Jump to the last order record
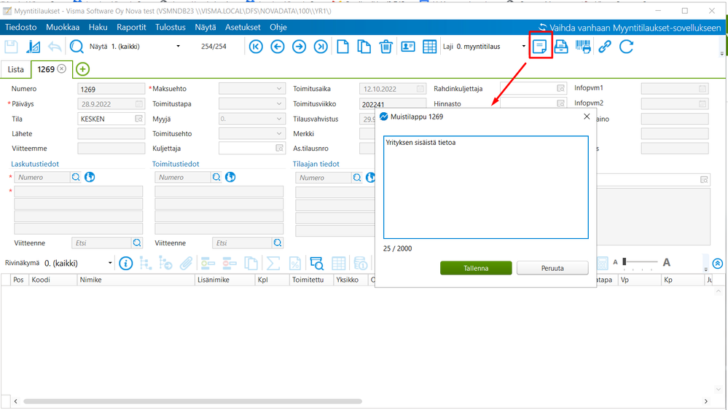This screenshot has width=728, height=410. pos(321,47)
